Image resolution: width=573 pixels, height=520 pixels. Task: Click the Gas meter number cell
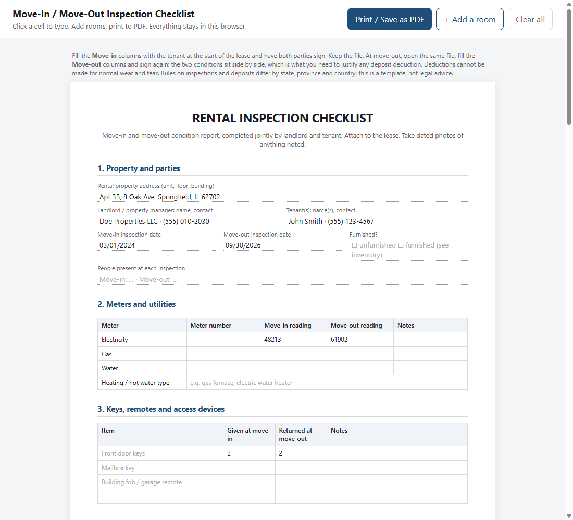click(x=223, y=354)
